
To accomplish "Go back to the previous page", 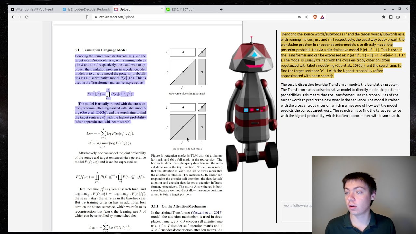I will tap(13, 17).
